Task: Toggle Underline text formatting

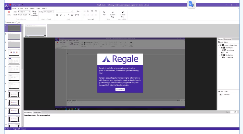Action: pos(64,15)
